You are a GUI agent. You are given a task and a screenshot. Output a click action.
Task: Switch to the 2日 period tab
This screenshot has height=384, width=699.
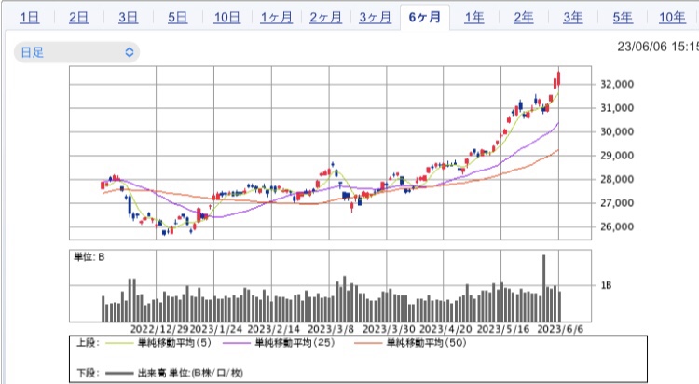78,18
